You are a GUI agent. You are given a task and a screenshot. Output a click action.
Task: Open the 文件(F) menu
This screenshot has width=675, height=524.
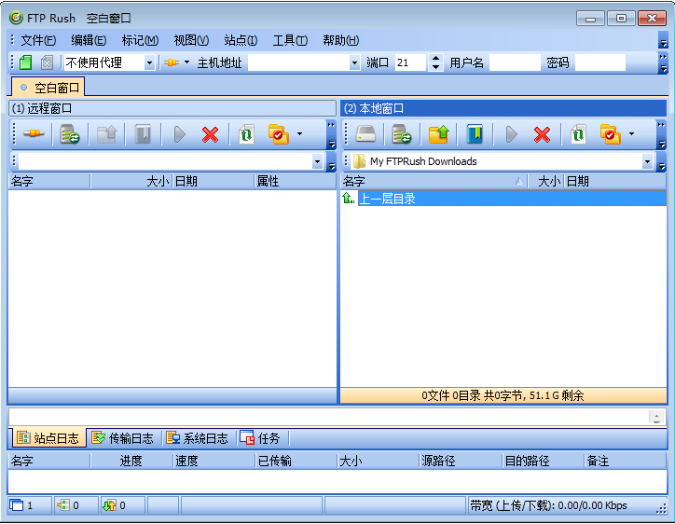click(38, 40)
